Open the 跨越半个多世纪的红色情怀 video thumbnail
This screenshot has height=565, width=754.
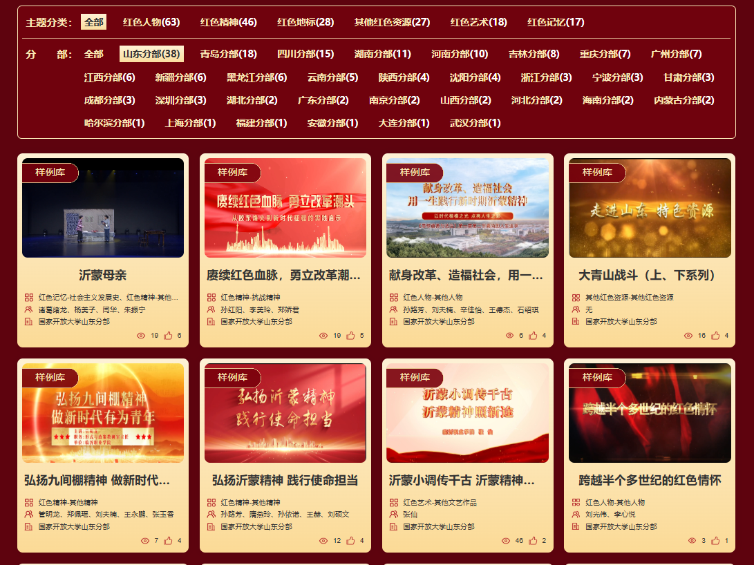pyautogui.click(x=650, y=413)
